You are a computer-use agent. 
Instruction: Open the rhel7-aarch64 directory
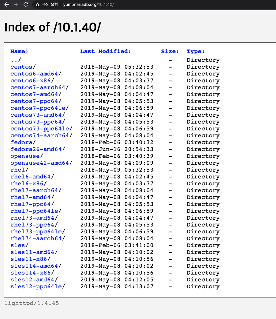point(34,190)
